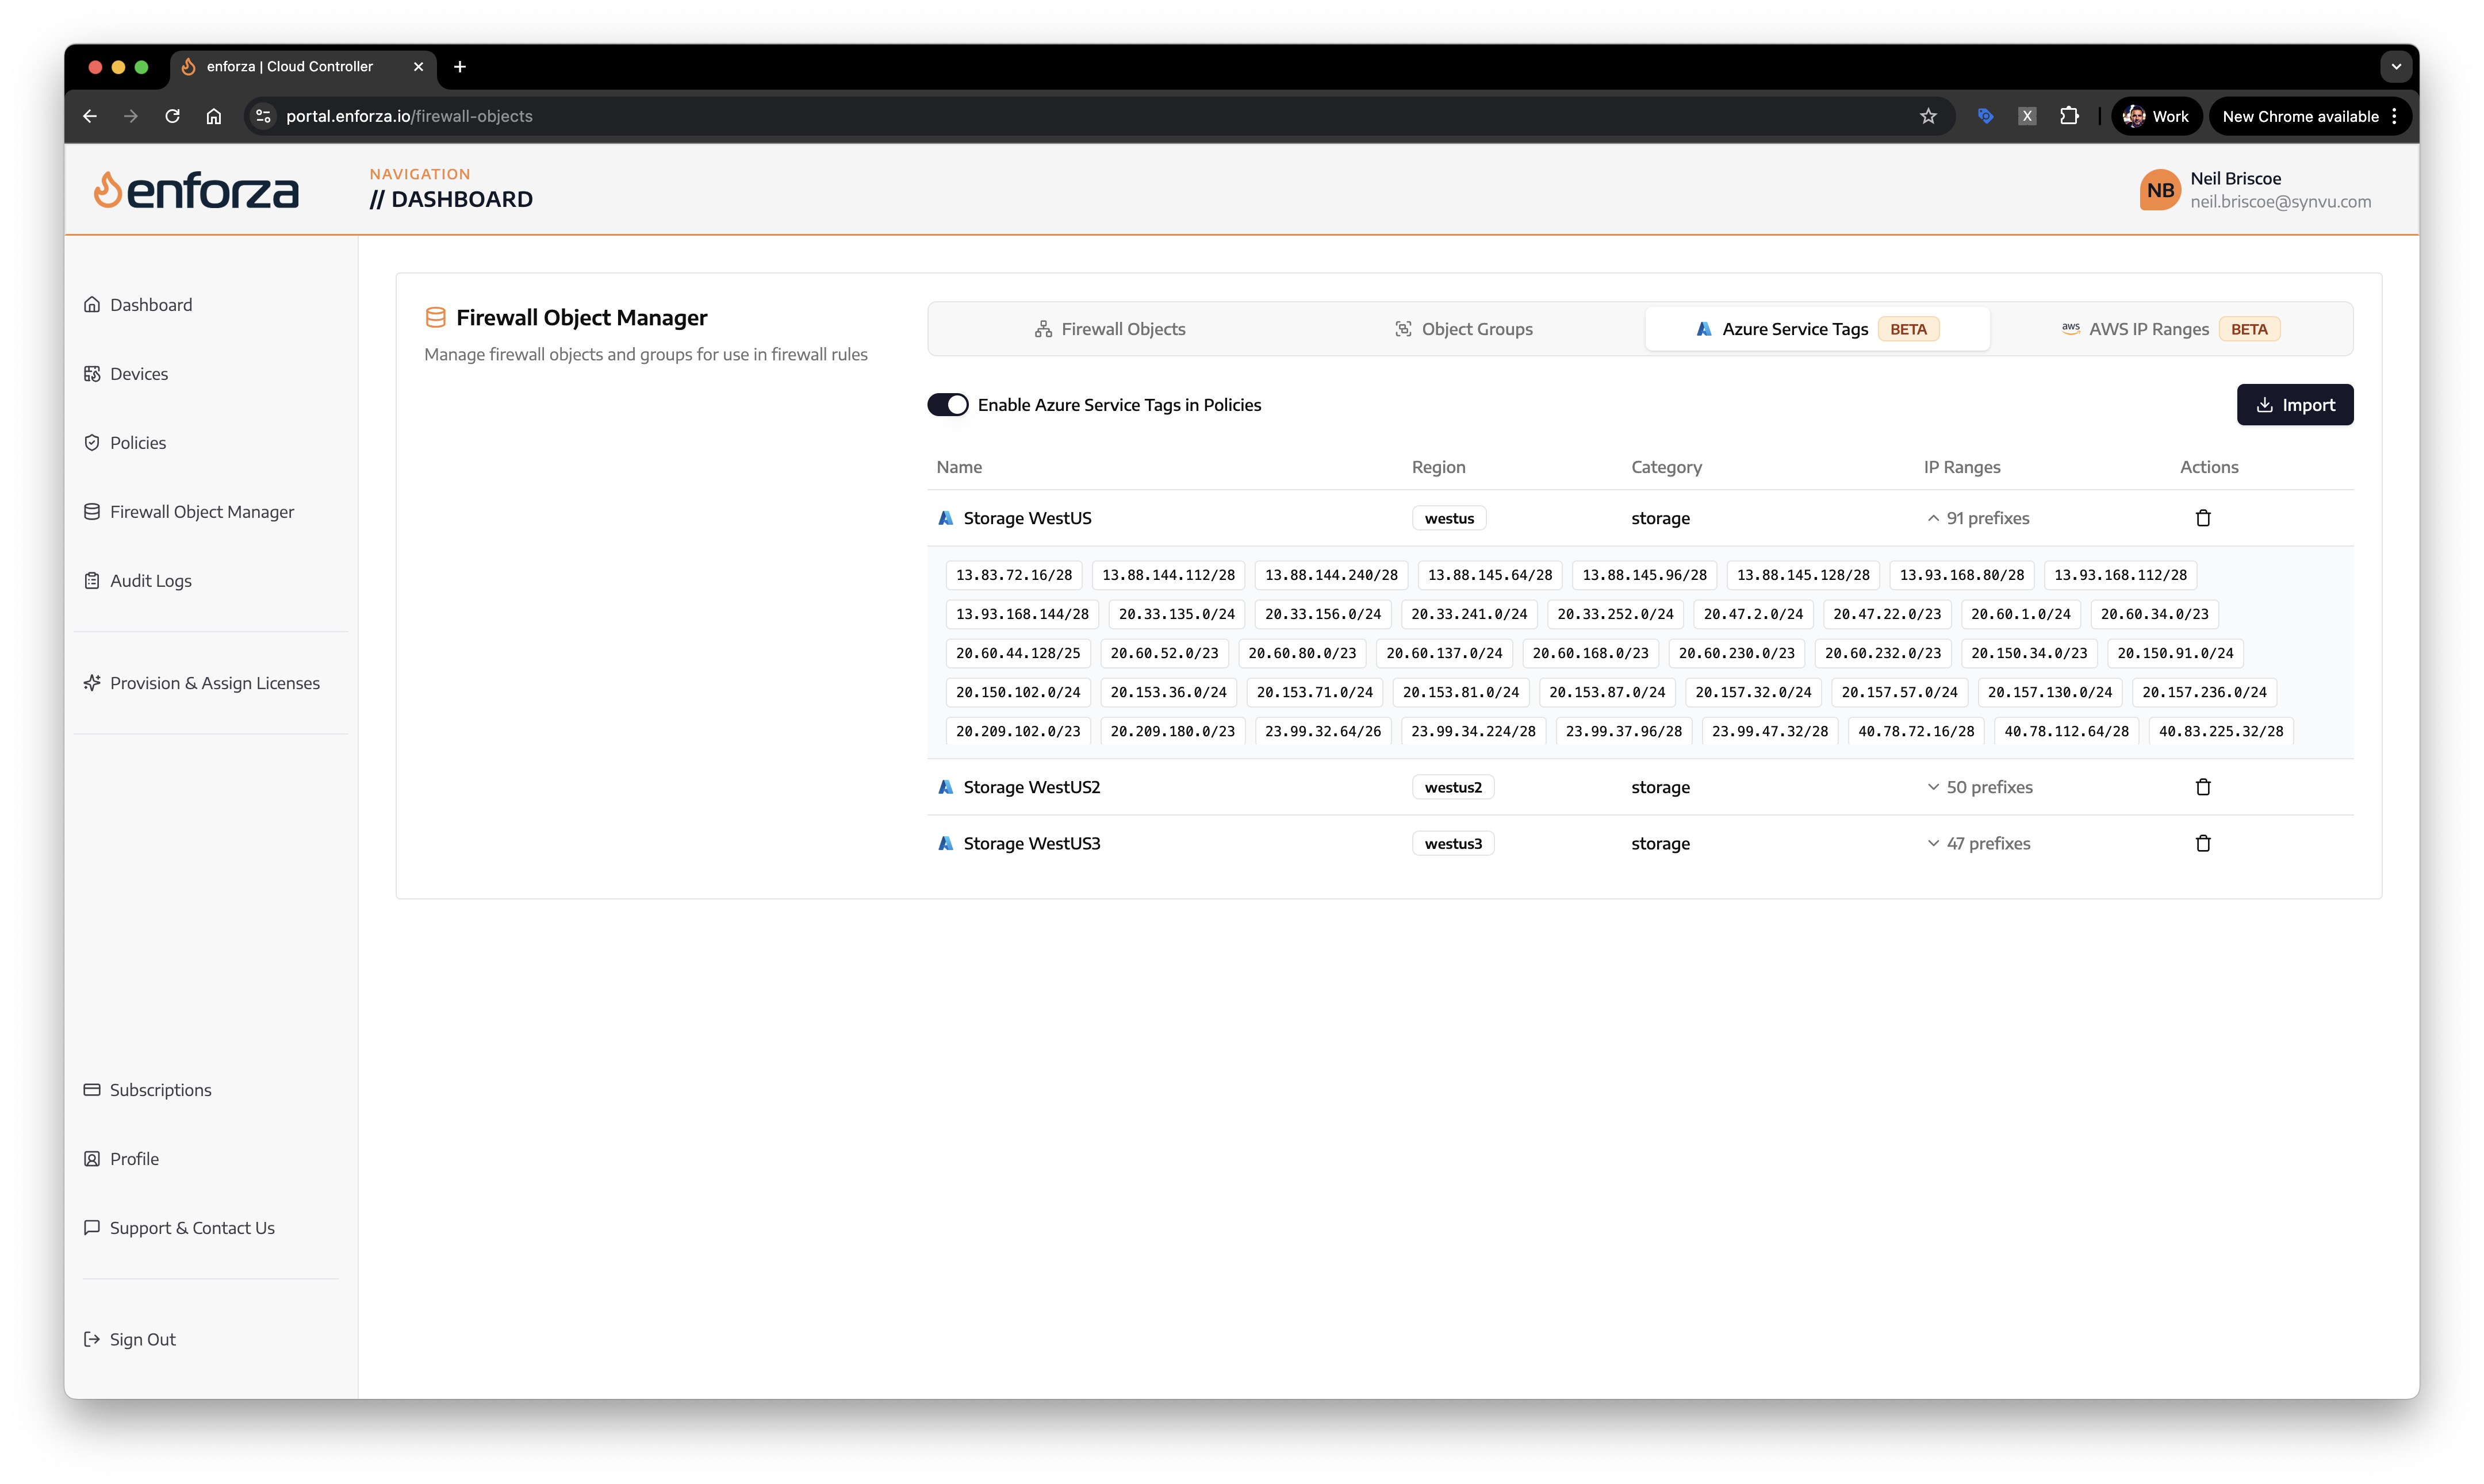This screenshot has width=2484, height=1484.
Task: Select the Object Groups tab
Action: point(1463,329)
